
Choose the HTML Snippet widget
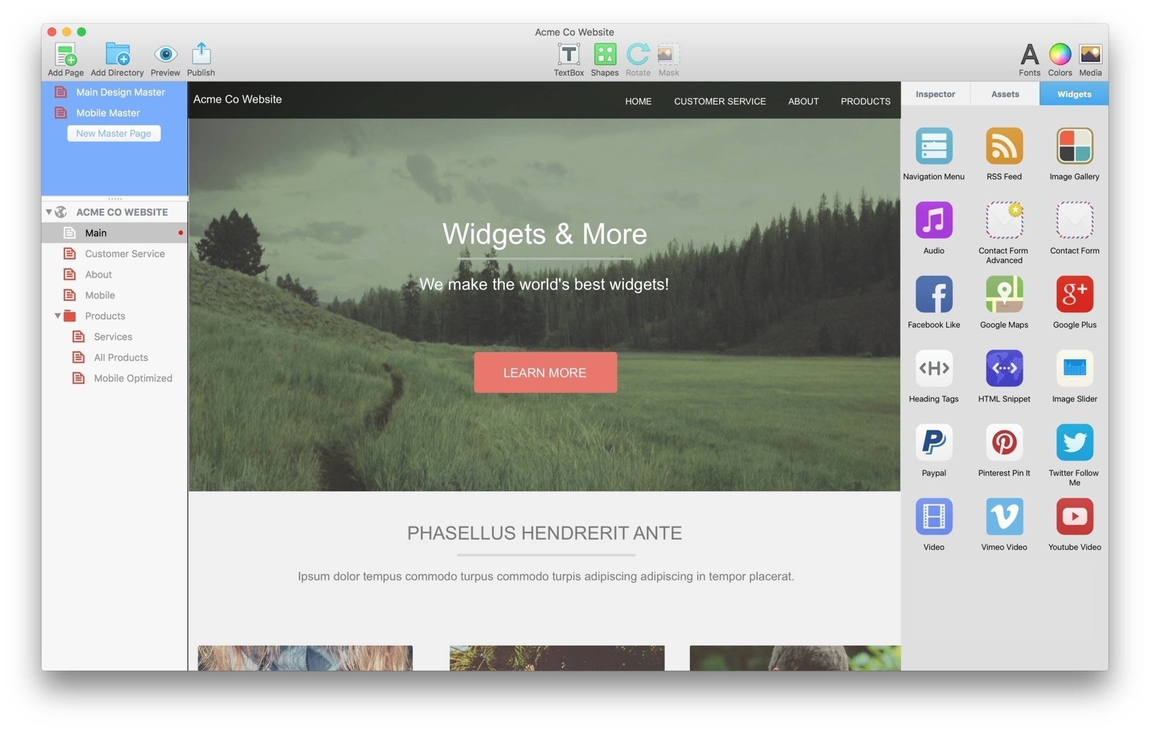click(x=1003, y=368)
